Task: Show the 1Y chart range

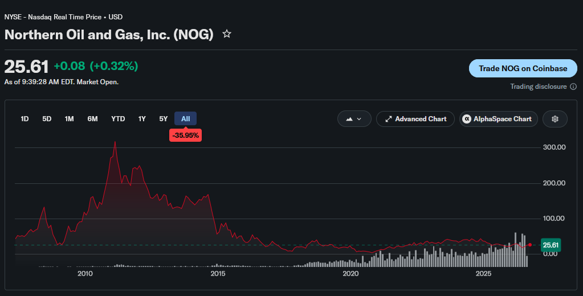Action: tap(142, 119)
